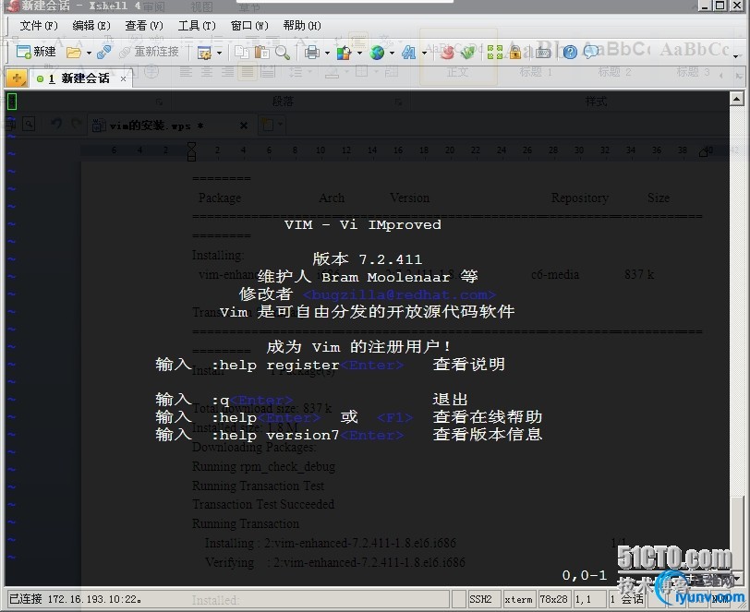Click the yellow add new tab button
The image size is (750, 612).
(17, 78)
